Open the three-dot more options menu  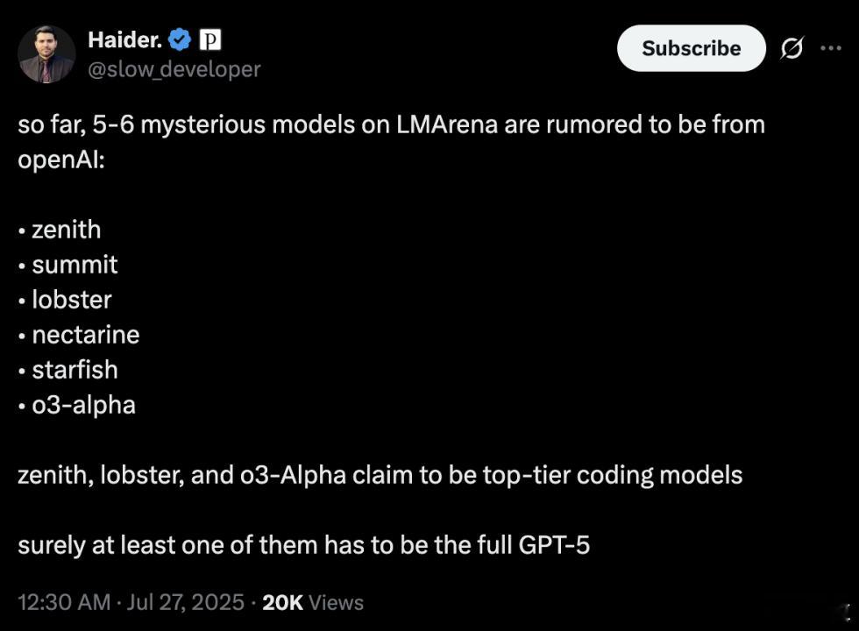tap(831, 48)
